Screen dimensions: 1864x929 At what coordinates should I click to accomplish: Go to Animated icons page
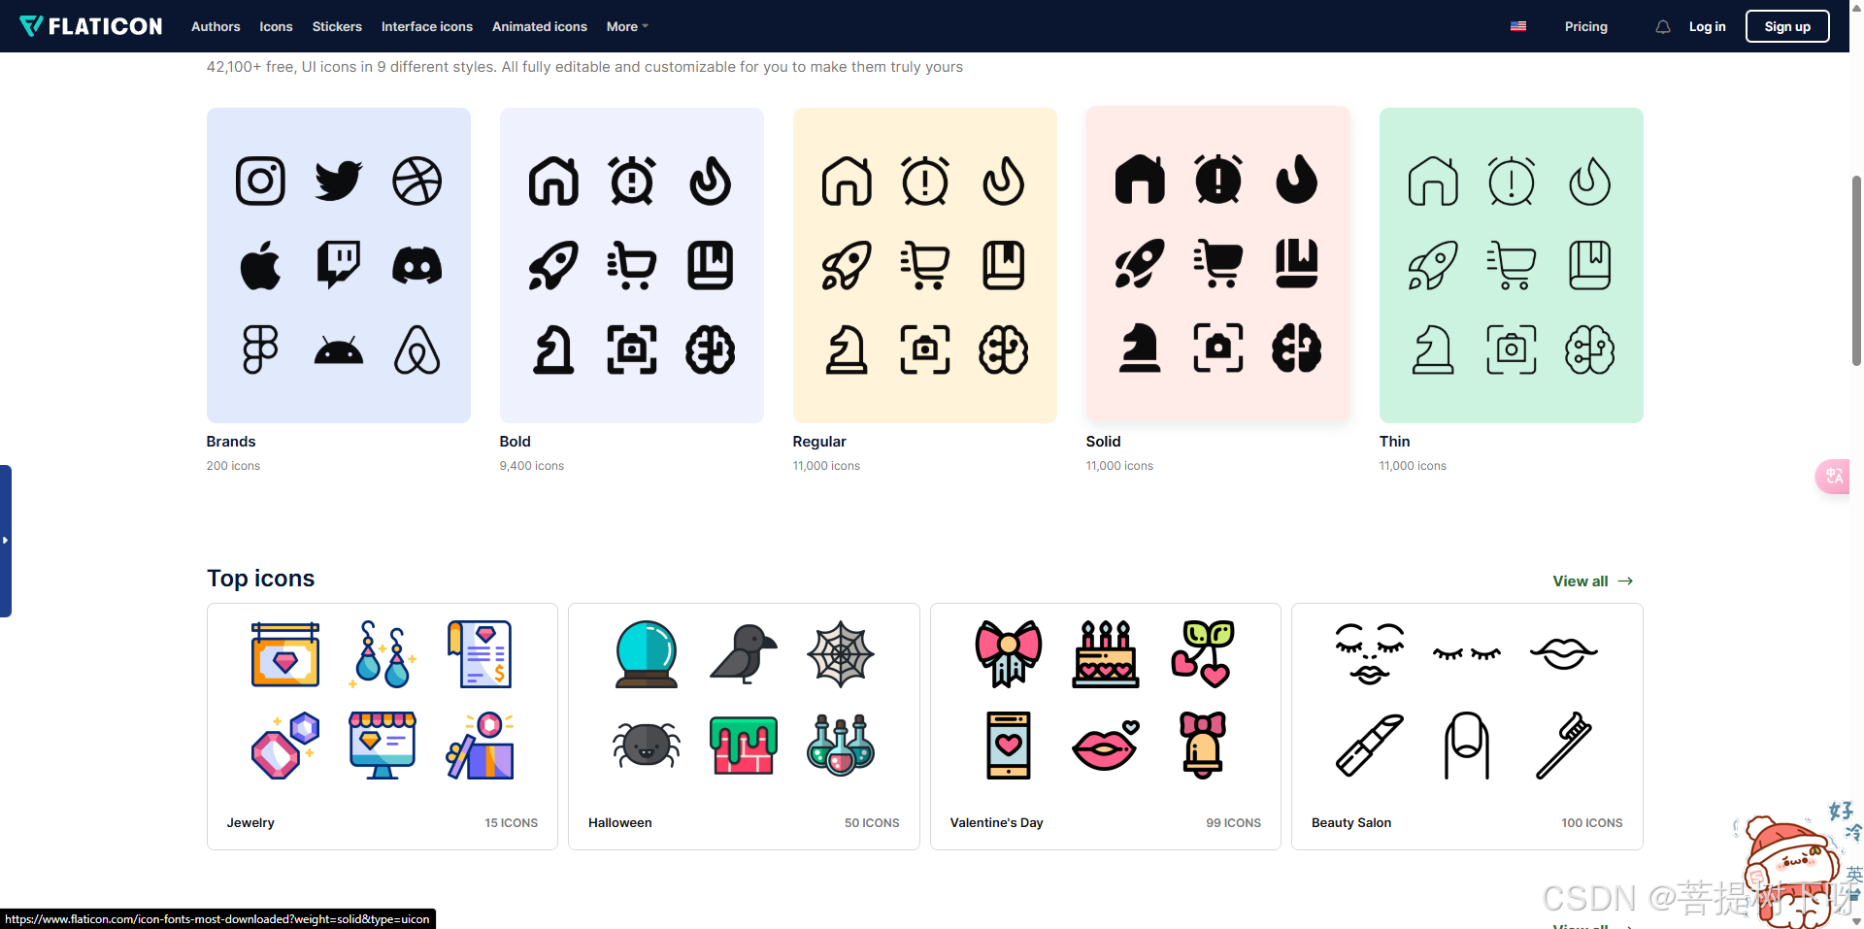[x=540, y=26]
